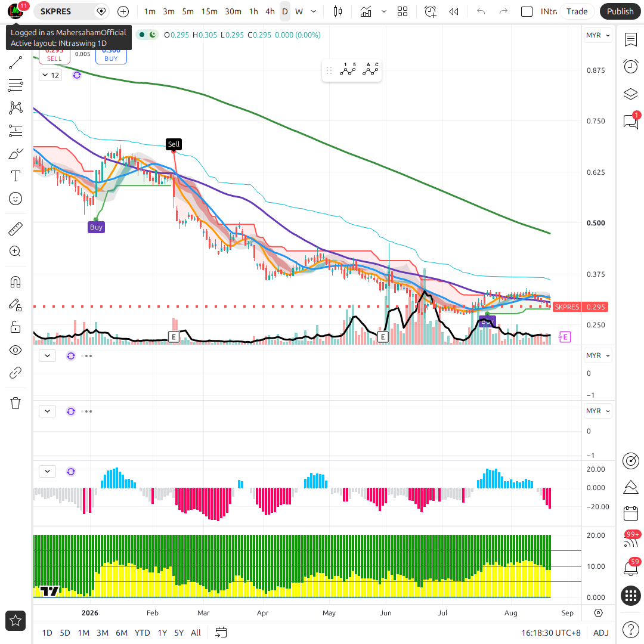Open the chats panel
The width and height of the screenshot is (644, 644).
pyautogui.click(x=630, y=122)
